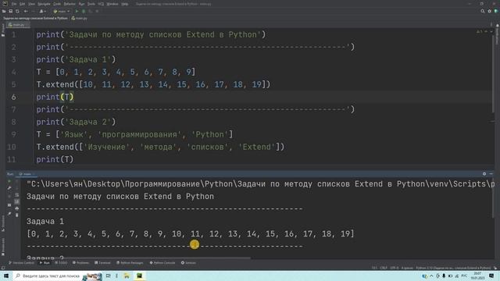Run 'main' with the green play icon
The image size is (500, 281).
tap(77, 11)
